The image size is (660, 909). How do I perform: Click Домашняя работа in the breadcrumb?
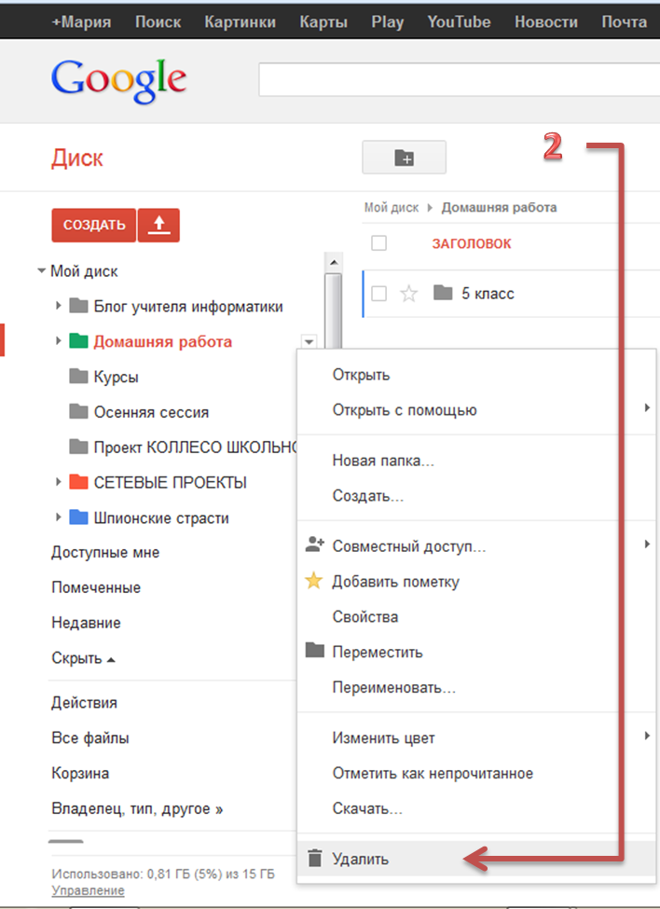499,208
